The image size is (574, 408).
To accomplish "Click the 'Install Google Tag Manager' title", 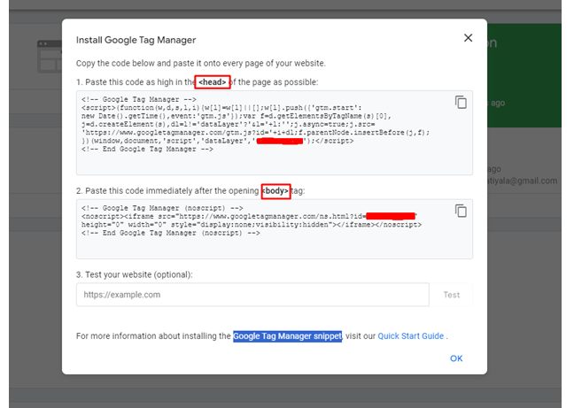I will [136, 40].
